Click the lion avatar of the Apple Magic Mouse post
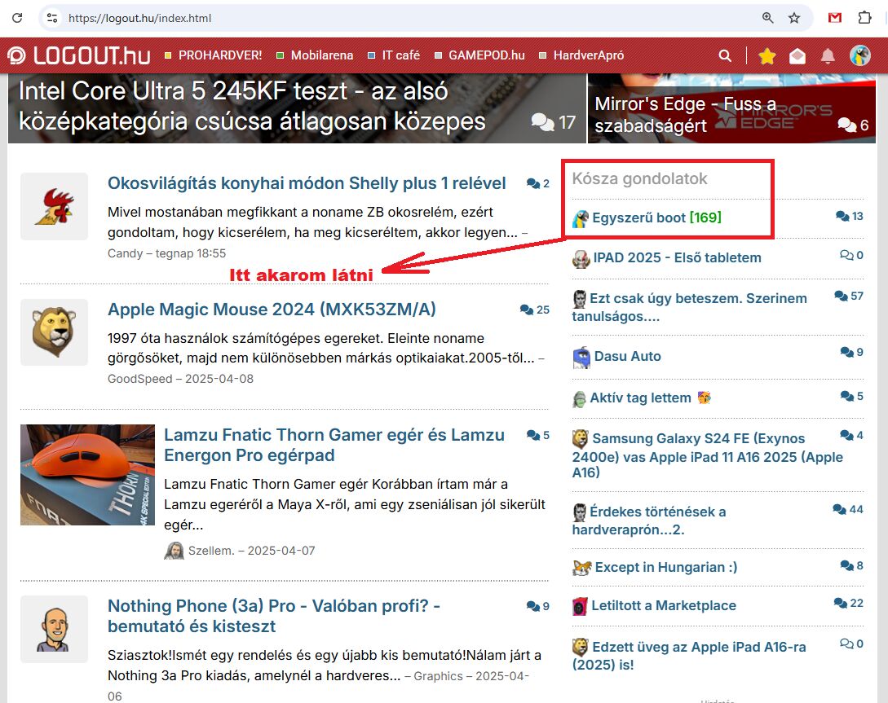 (x=55, y=332)
